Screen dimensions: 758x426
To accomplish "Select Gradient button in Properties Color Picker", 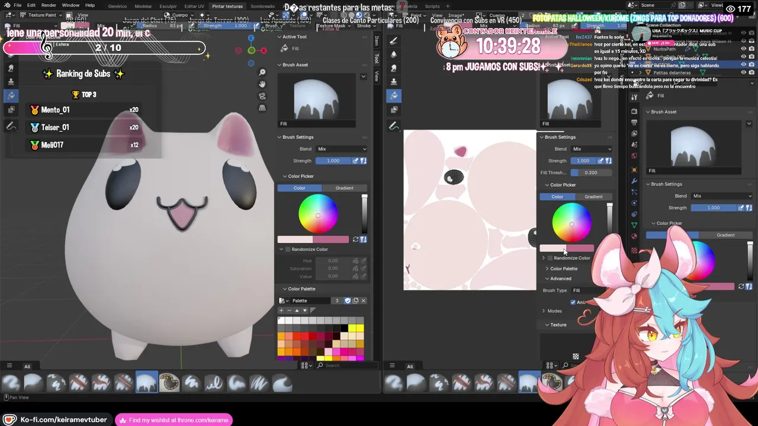I will [x=725, y=235].
